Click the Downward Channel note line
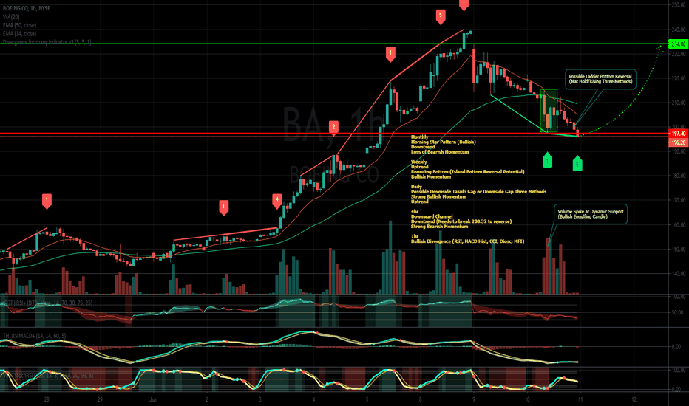Screen dimensions: 689x406 (432, 216)
